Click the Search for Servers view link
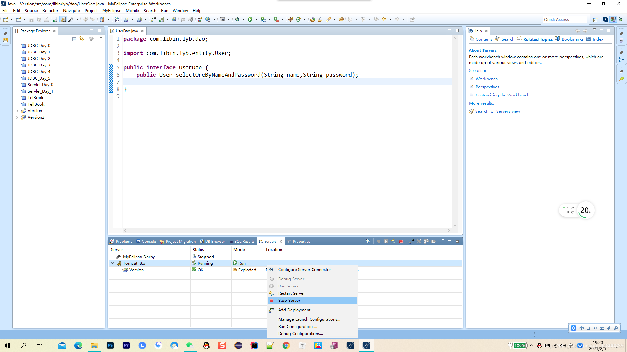This screenshot has width=627, height=352. pyautogui.click(x=497, y=111)
